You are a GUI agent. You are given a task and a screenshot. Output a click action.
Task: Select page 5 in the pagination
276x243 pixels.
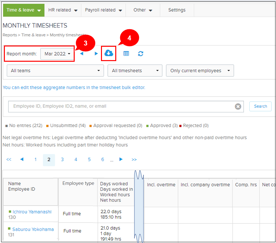pos(89,160)
